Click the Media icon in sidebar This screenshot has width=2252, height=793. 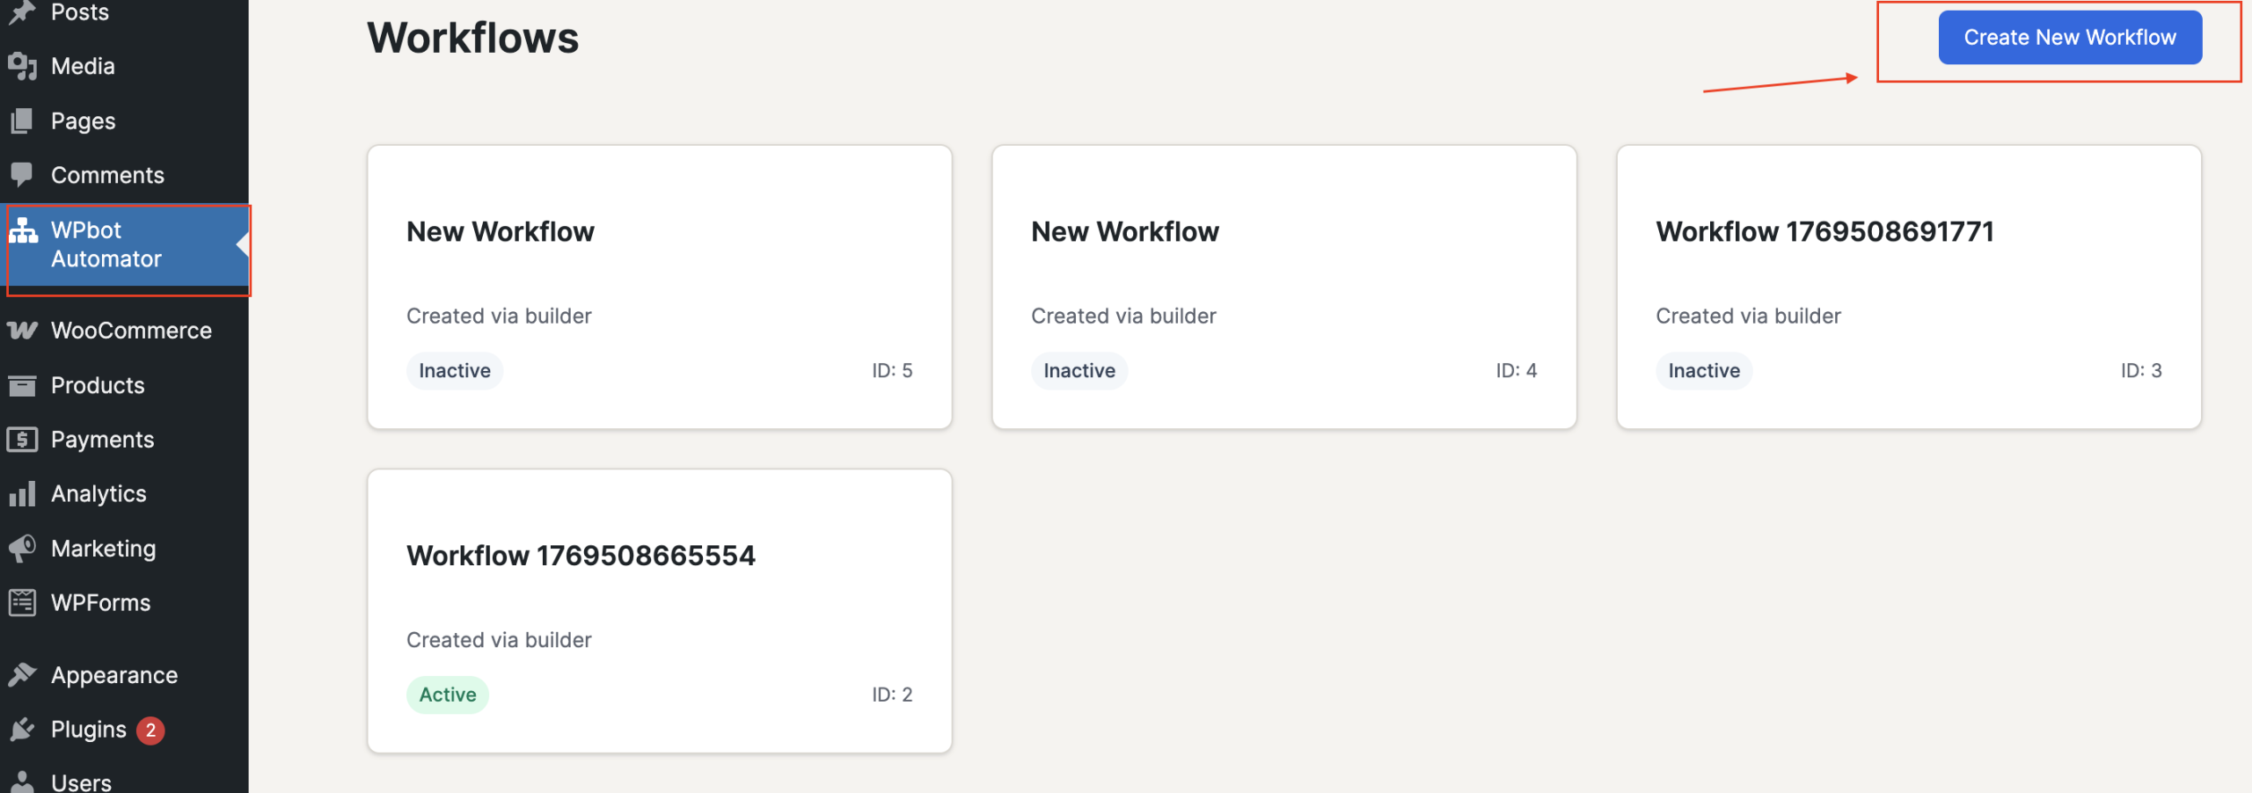(22, 66)
